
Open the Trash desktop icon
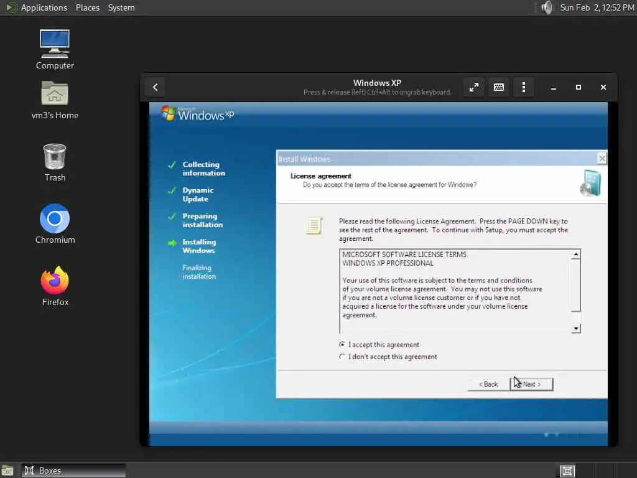[x=55, y=162]
